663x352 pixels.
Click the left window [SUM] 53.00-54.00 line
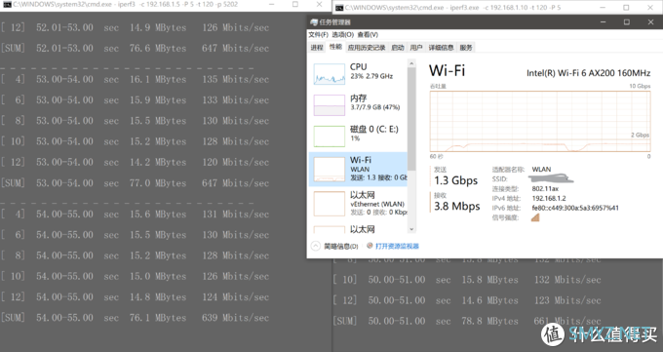(135, 183)
